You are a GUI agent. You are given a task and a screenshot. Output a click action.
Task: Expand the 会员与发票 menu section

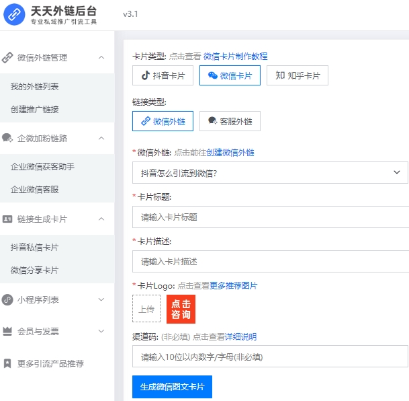click(101, 331)
